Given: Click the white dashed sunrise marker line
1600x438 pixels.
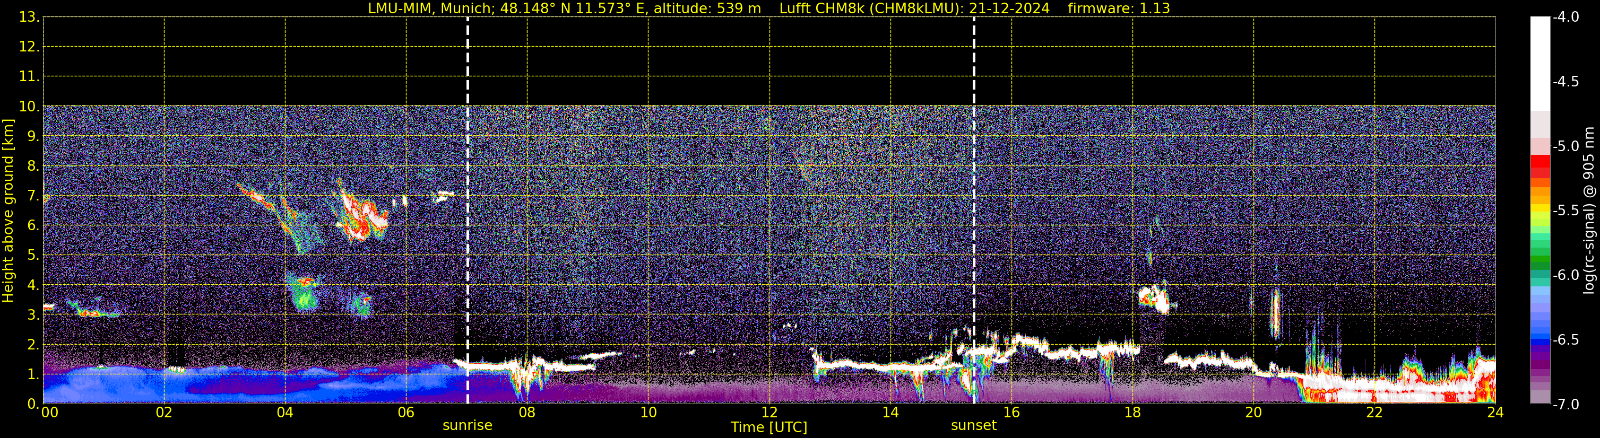Looking at the screenshot, I should click(x=468, y=211).
